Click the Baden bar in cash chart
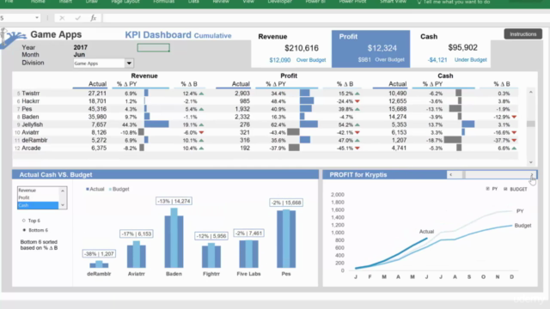The image size is (550, 309). coord(174,238)
